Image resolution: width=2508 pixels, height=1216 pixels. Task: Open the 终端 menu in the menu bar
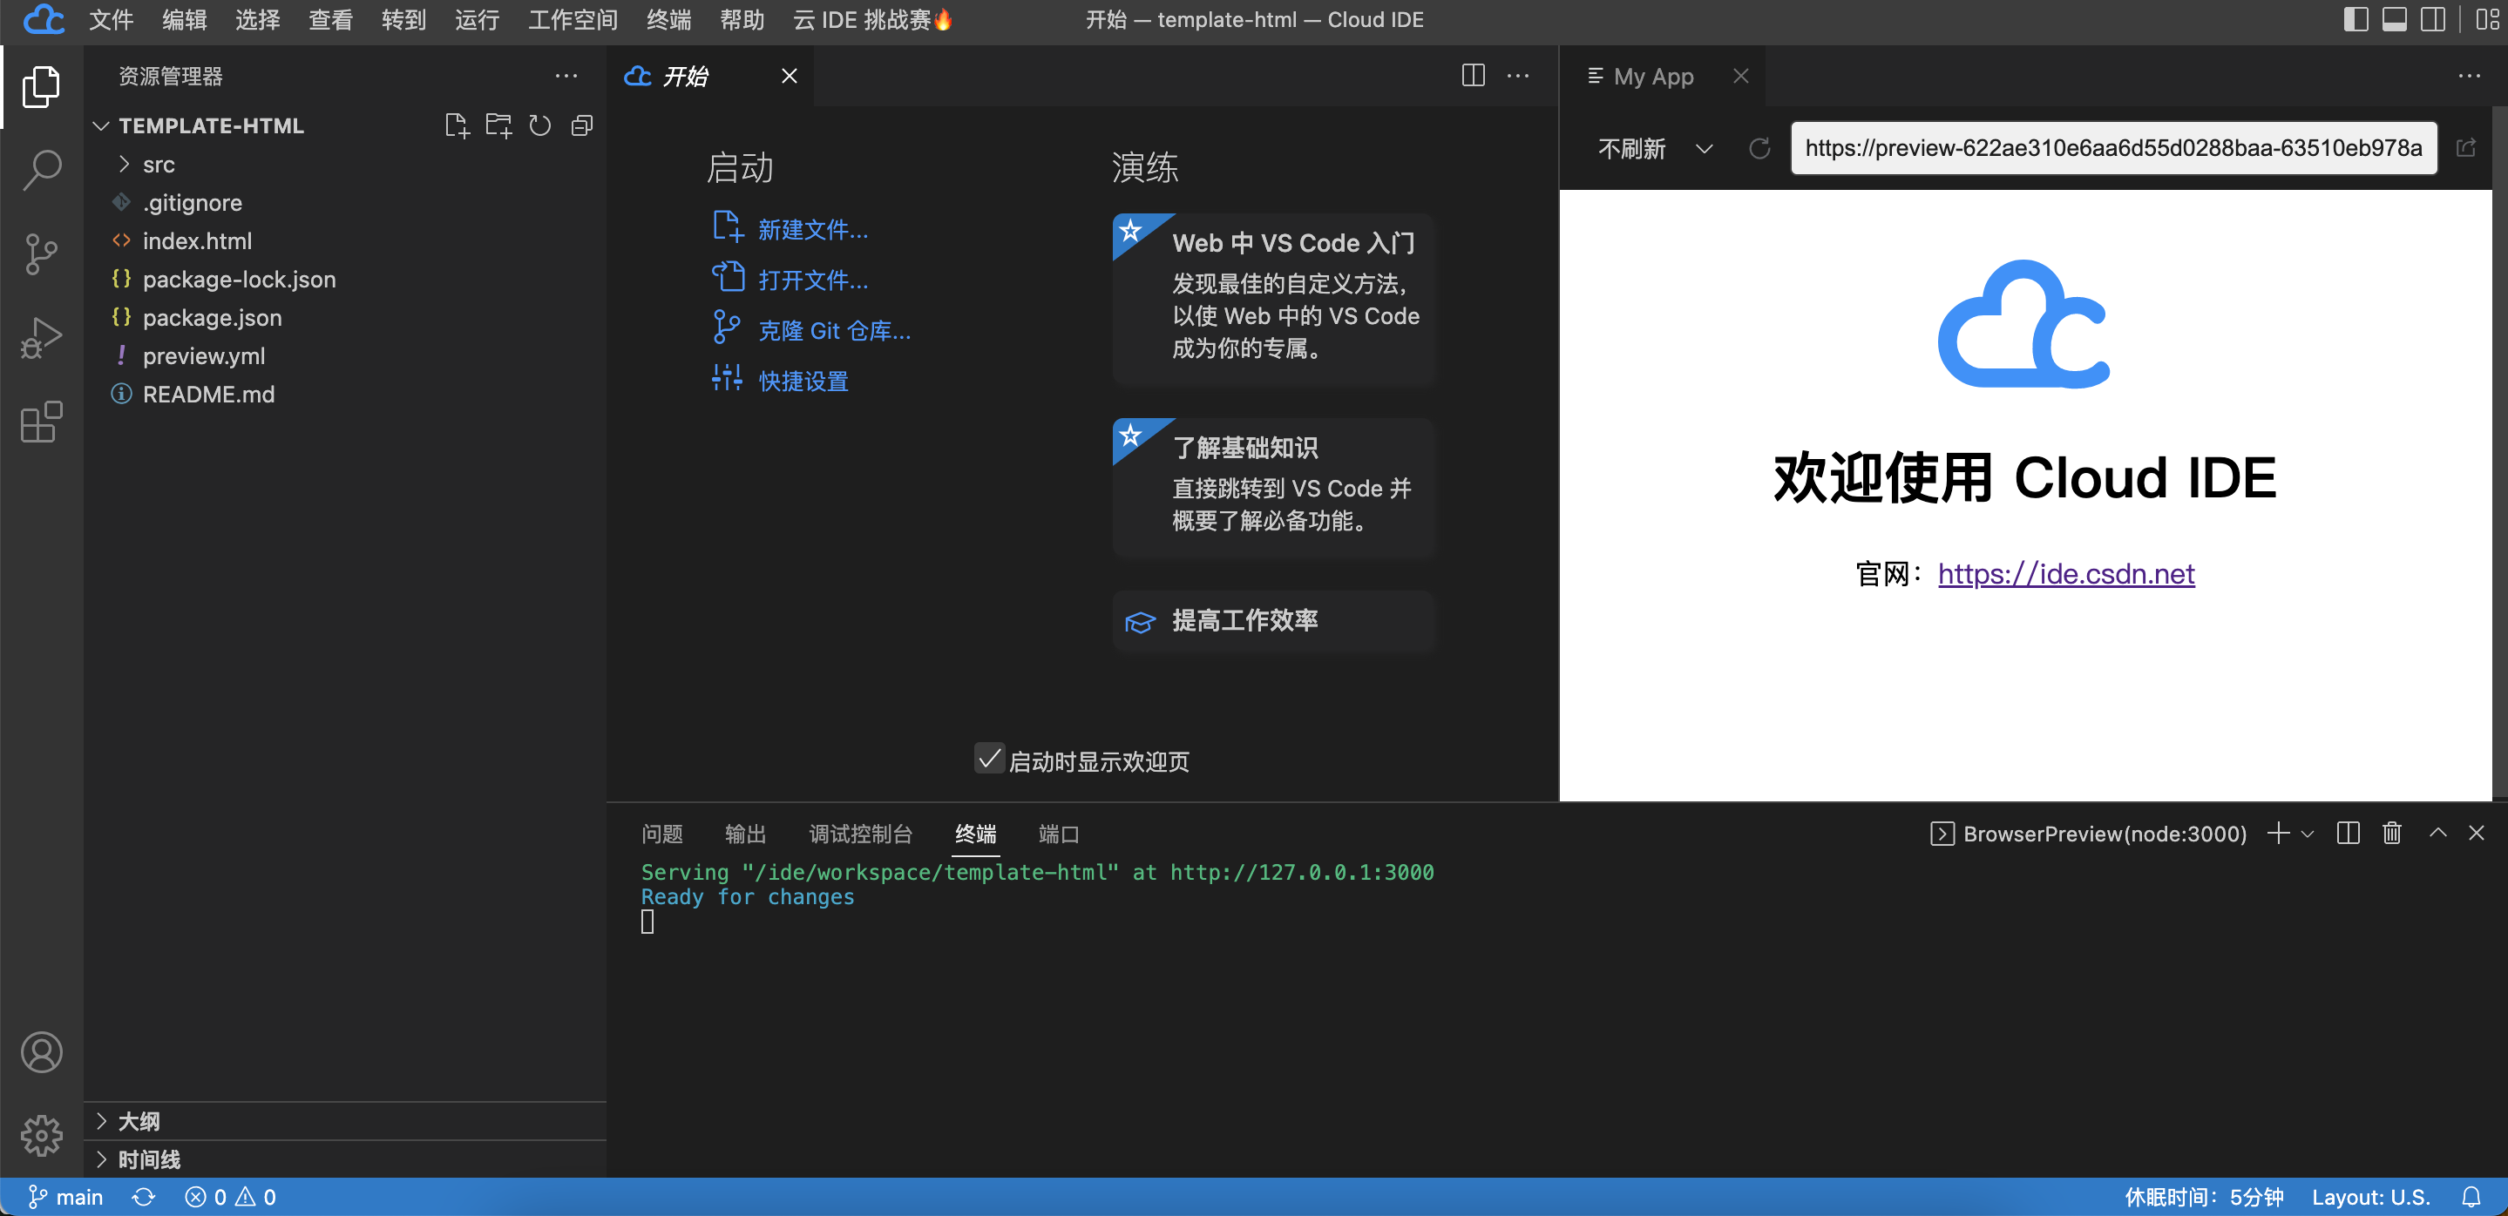coord(669,19)
